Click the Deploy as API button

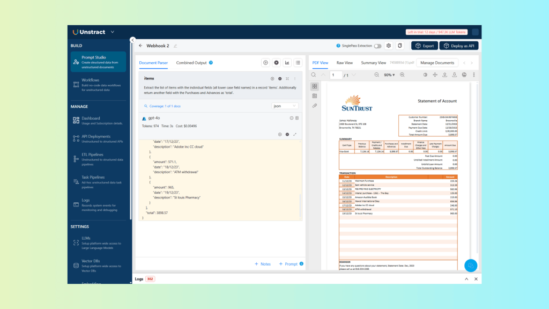(459, 45)
